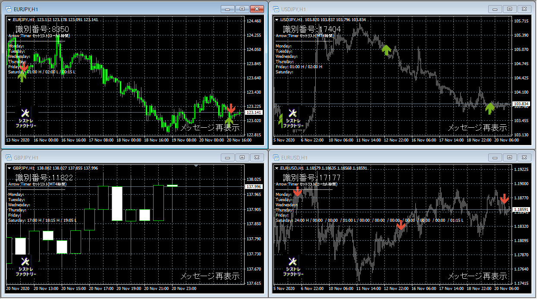This screenshot has height=299, width=537.
Task: Click the Friday: 01:00 H / 02:00 H line in USDJPY
Action: [x=299, y=67]
